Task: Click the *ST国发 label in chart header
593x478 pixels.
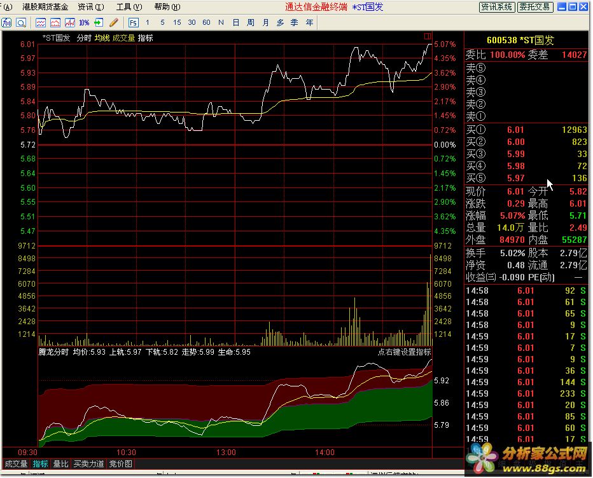Action: point(57,38)
